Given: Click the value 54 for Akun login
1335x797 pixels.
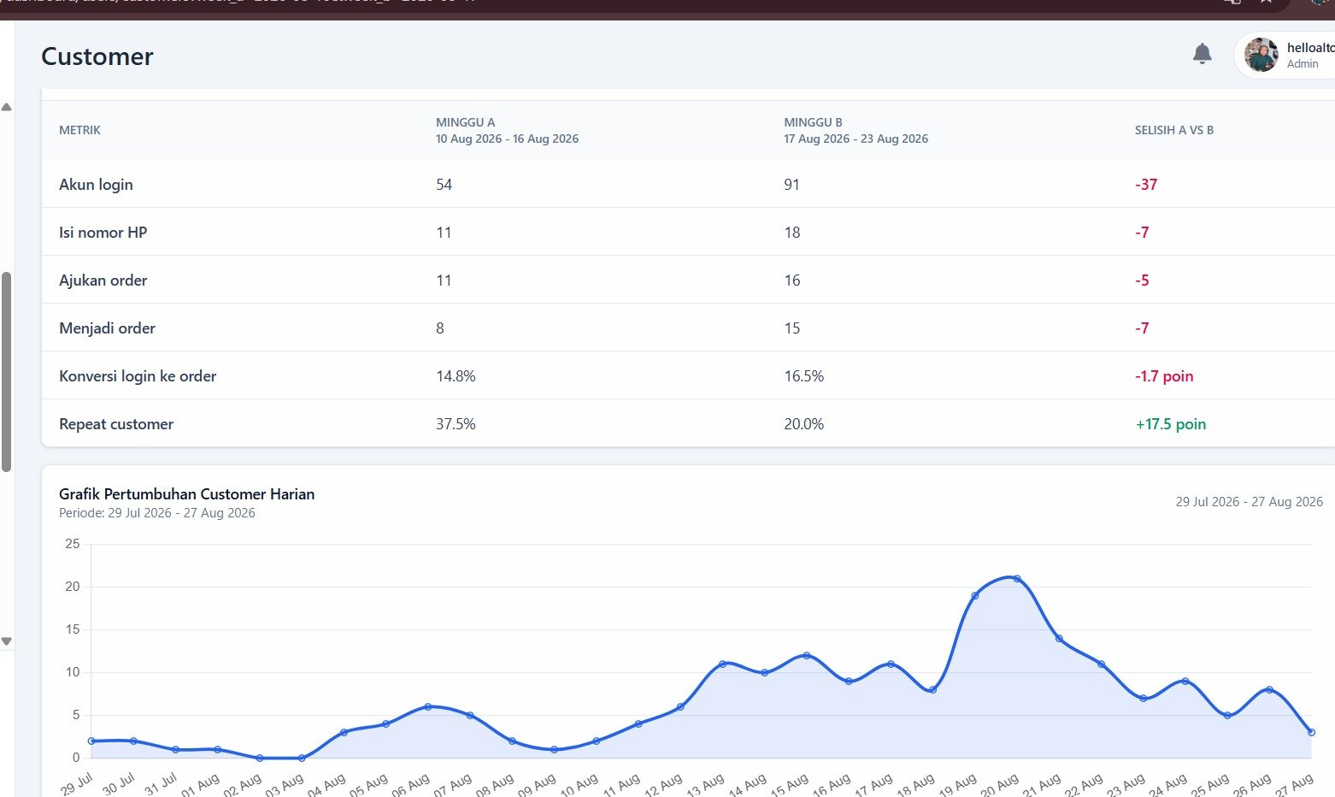Looking at the screenshot, I should pos(444,185).
